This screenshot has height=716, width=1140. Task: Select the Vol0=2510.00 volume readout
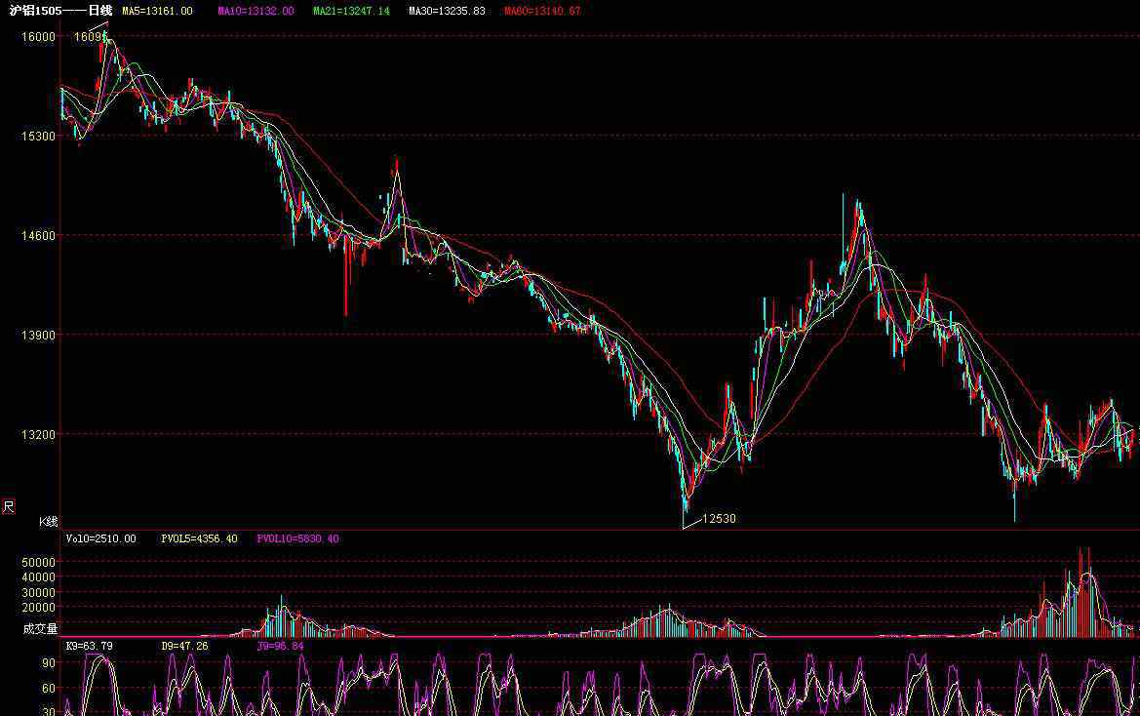tap(100, 538)
